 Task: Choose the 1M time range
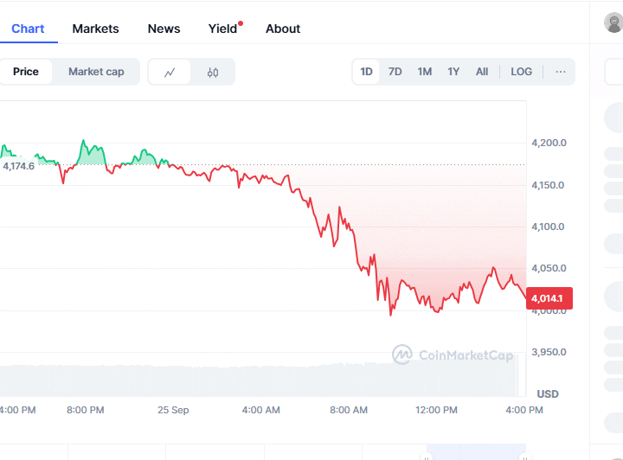click(425, 72)
